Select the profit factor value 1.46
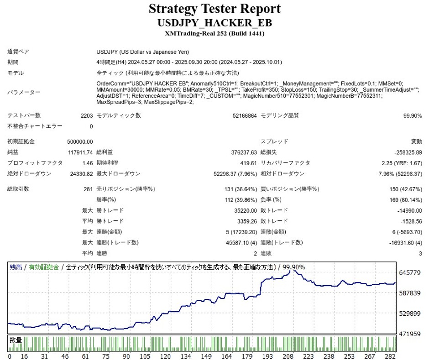Viewport: 429px width, 360px height. 88,163
